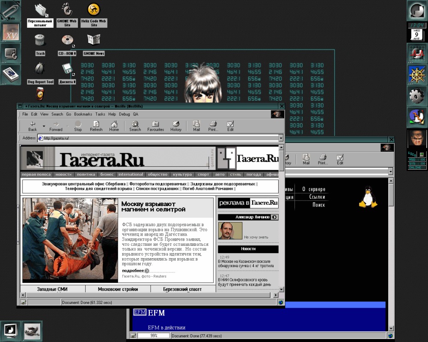The image size is (428, 342).
Task: Click the Search toolbar button
Action: tap(135, 126)
